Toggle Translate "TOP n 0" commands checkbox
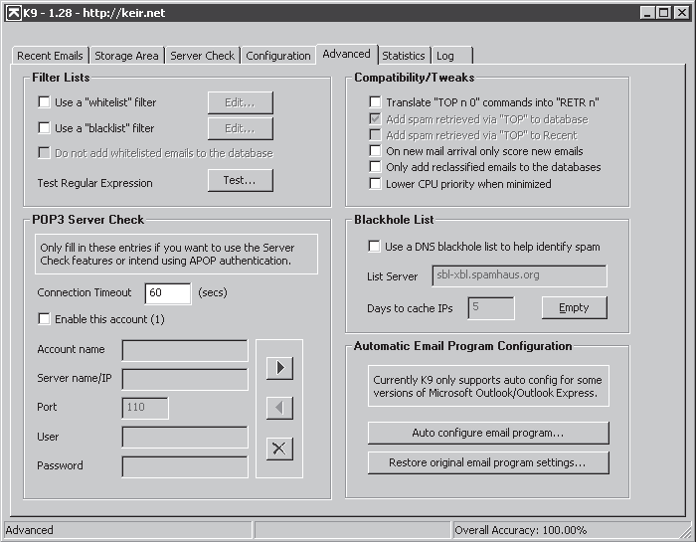Screen dimensions: 696x542 point(375,101)
